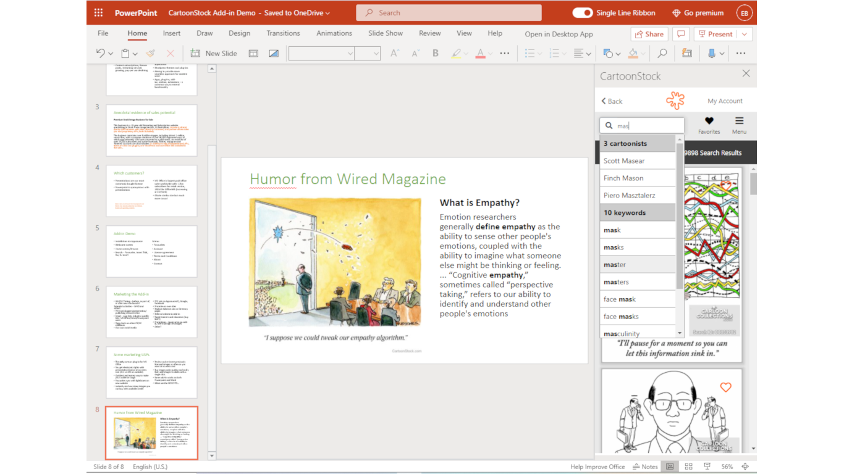Favorite the bald man cartoon via heart
The width and height of the screenshot is (844, 474).
point(725,387)
